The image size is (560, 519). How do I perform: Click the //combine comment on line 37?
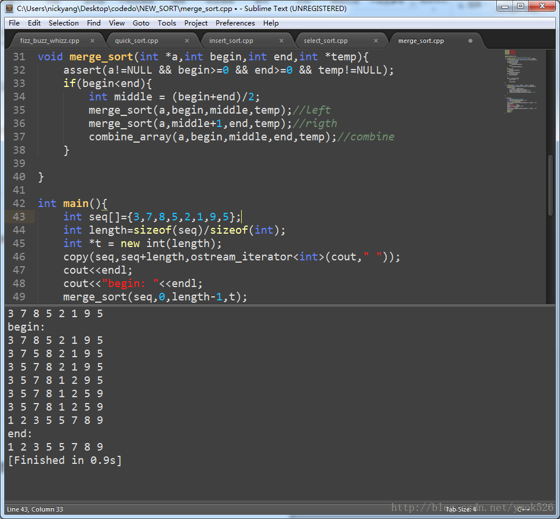366,137
